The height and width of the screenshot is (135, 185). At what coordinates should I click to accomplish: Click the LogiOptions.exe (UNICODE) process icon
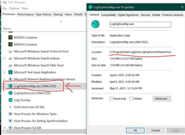tap(10, 93)
